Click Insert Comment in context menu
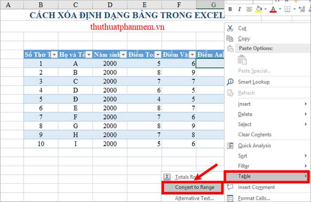This screenshot has width=311, height=202. (x=256, y=187)
